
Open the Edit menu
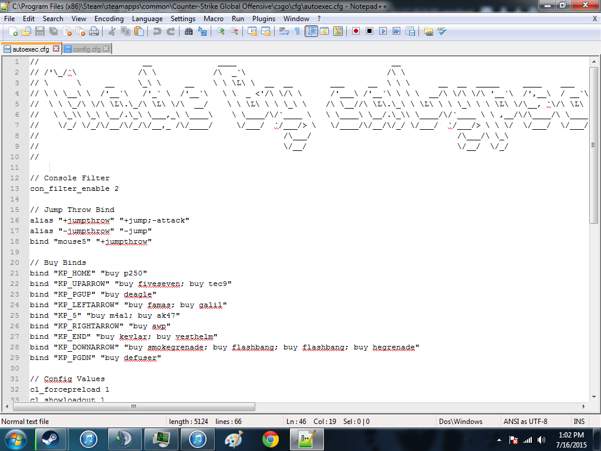click(28, 19)
